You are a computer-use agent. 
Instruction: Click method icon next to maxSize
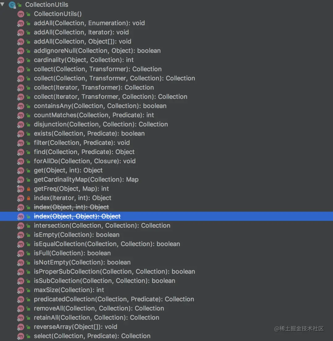click(x=20, y=290)
